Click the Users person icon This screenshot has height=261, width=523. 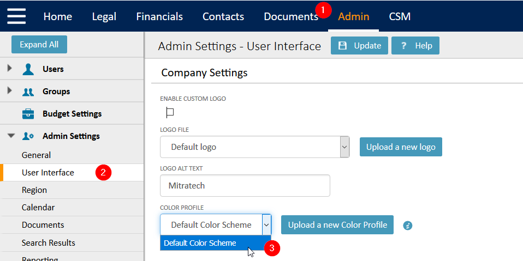pos(28,69)
